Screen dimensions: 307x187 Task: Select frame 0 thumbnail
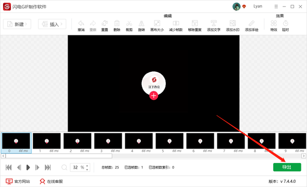(x=16, y=143)
